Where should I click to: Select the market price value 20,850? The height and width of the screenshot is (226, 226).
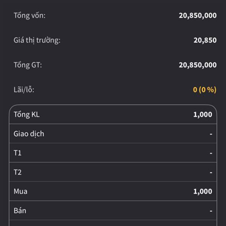tap(205, 40)
